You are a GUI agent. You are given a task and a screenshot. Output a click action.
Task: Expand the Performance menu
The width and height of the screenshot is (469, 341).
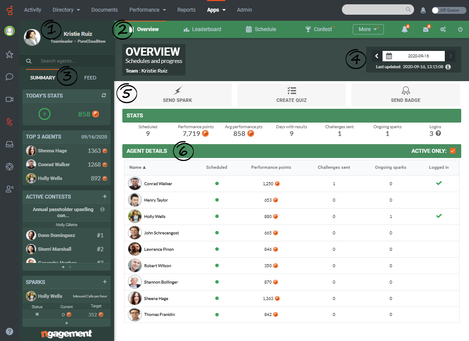147,10
